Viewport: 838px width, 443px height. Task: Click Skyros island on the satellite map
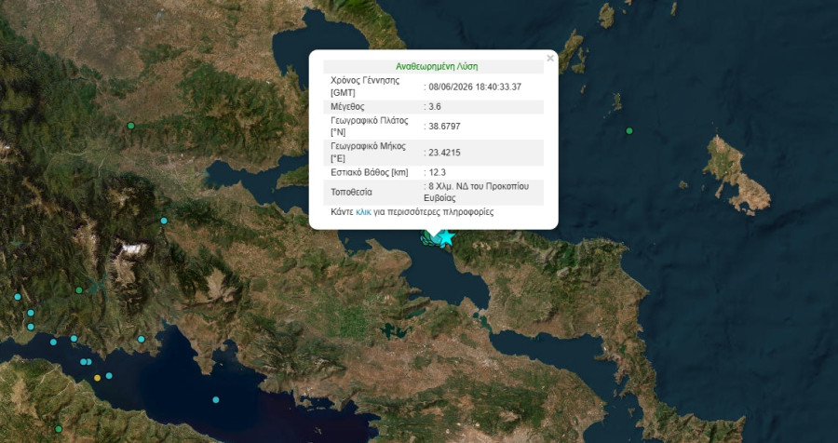tap(737, 175)
